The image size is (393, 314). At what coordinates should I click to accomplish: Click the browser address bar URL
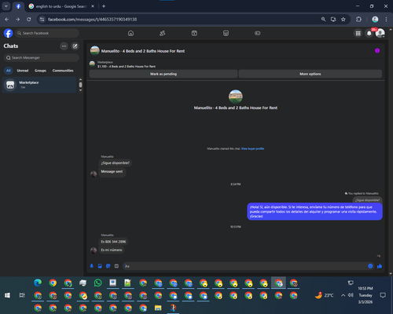92,20
